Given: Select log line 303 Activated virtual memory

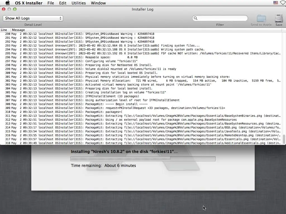Looking at the screenshot, I should pos(141,85).
